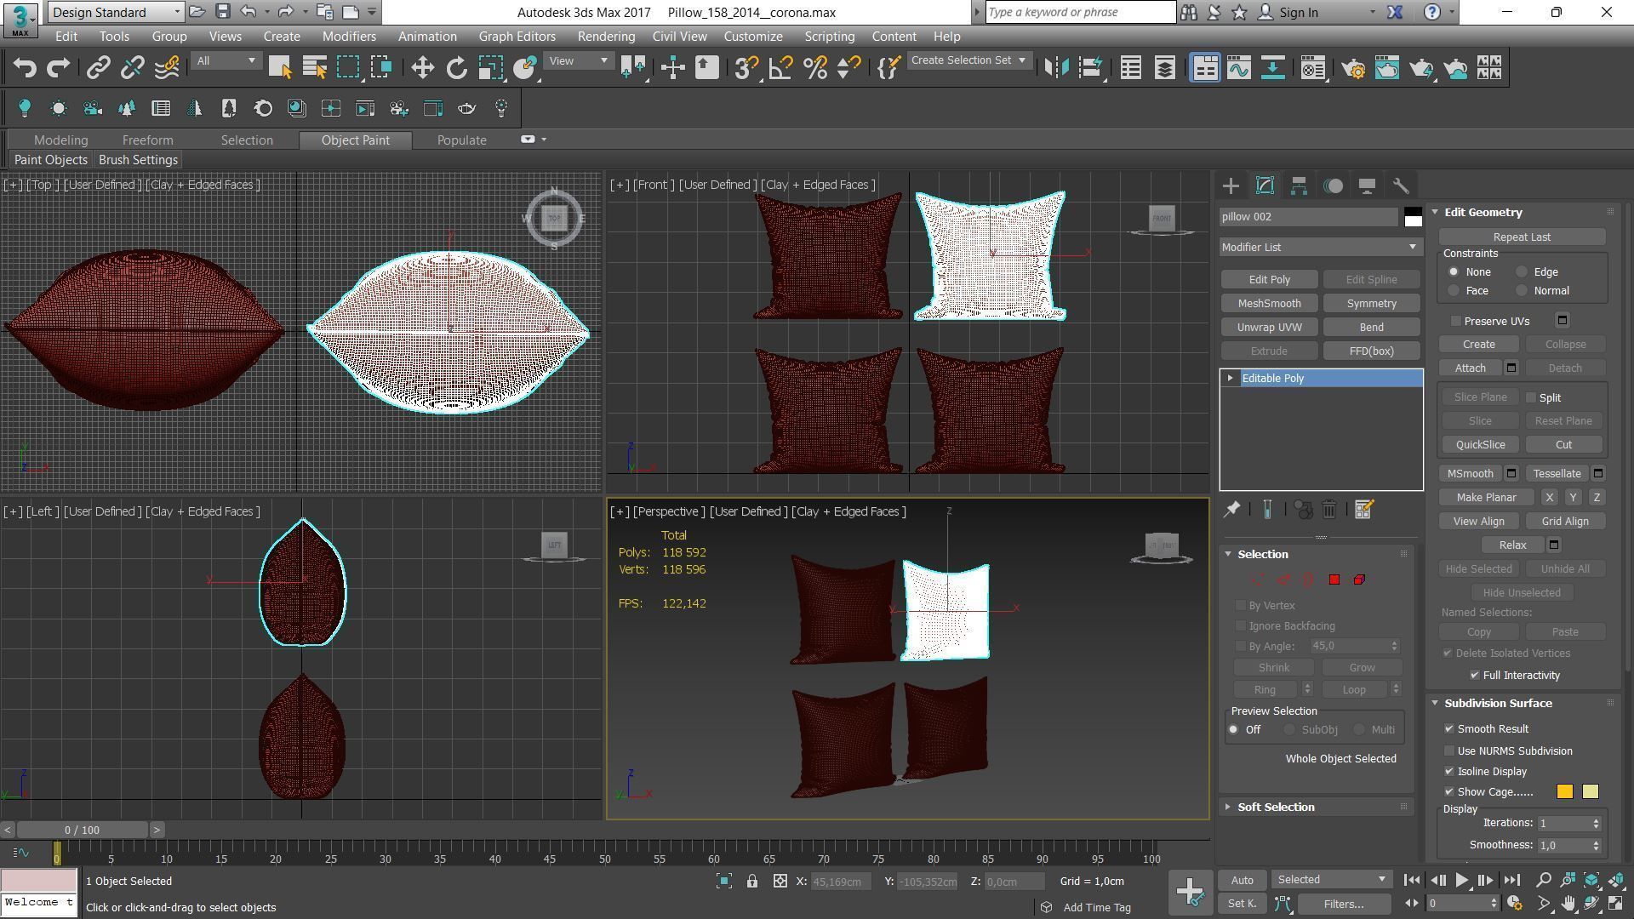Activate Select and Move tool

tap(422, 68)
